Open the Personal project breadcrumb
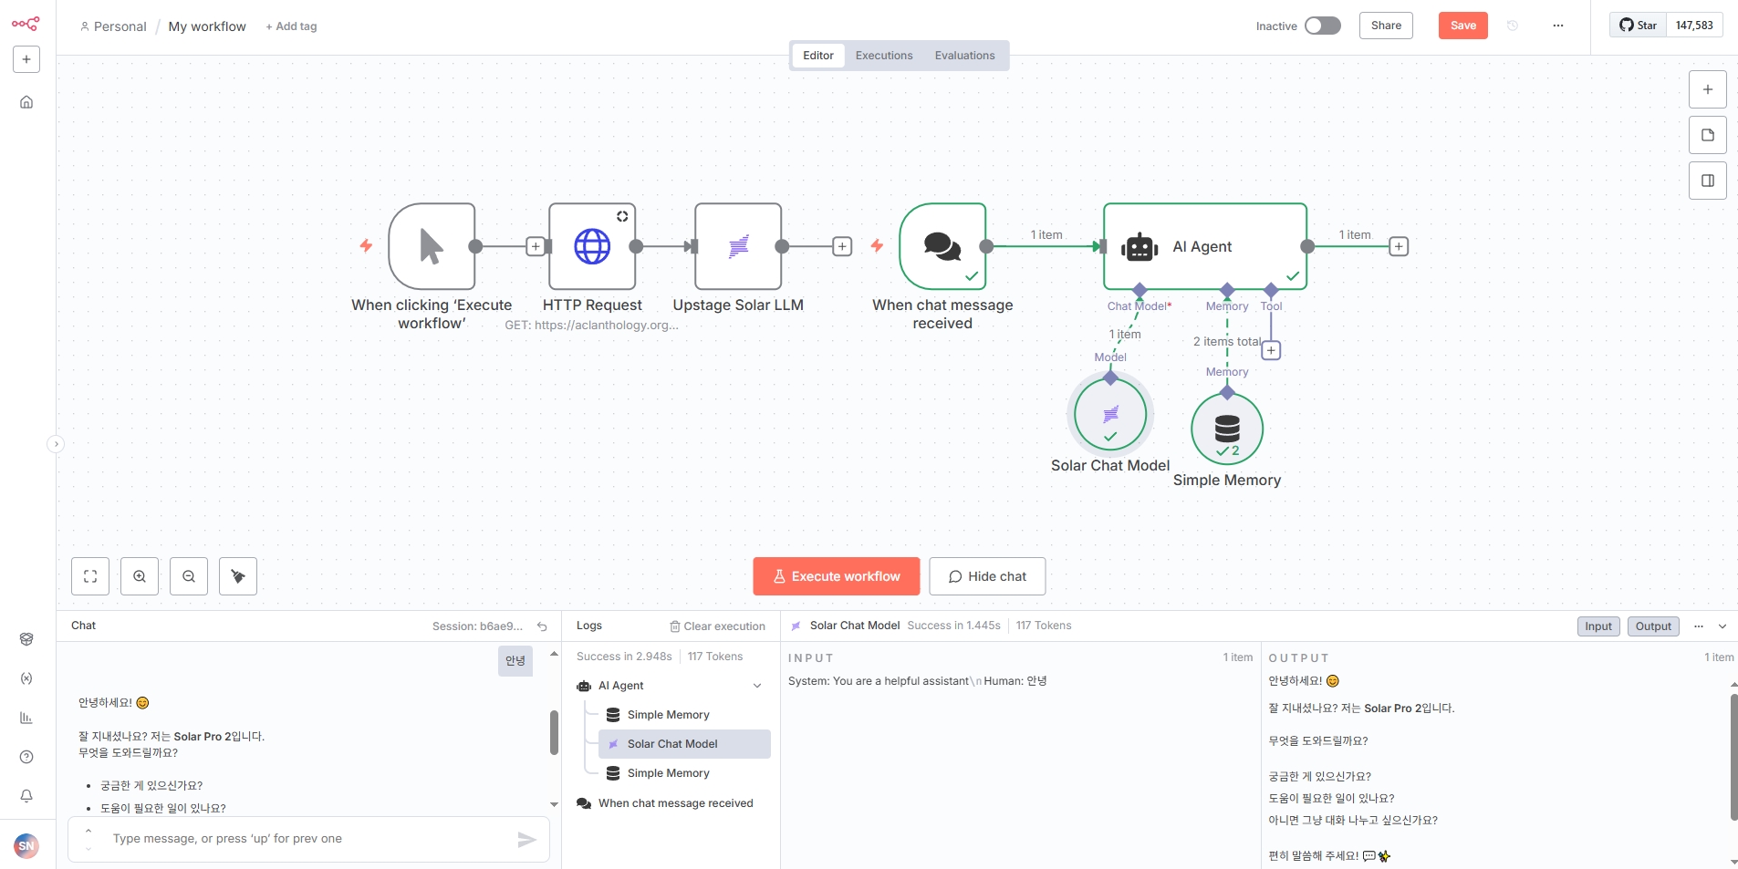 click(x=113, y=26)
